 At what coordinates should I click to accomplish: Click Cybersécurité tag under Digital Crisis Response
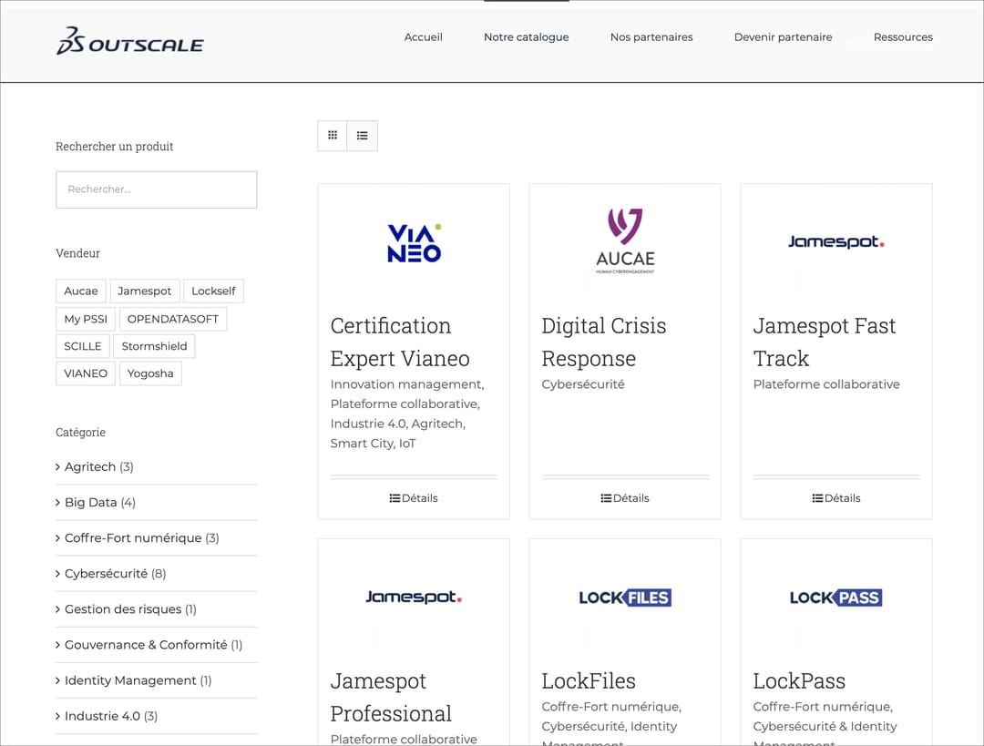583,384
